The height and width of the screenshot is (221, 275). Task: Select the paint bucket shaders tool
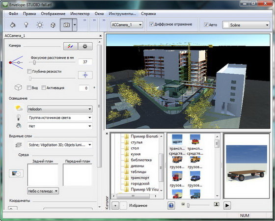[13, 25]
